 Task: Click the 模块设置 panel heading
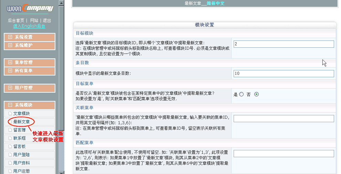205,25
